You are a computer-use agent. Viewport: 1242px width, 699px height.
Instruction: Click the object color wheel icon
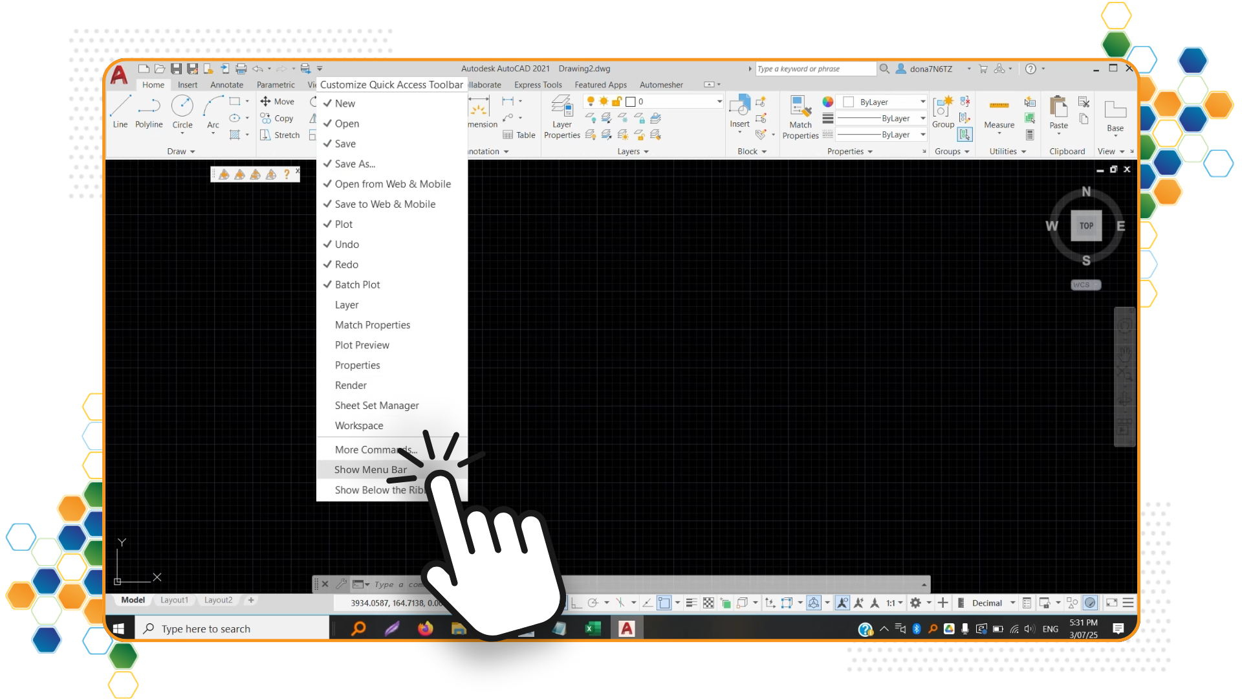(827, 102)
